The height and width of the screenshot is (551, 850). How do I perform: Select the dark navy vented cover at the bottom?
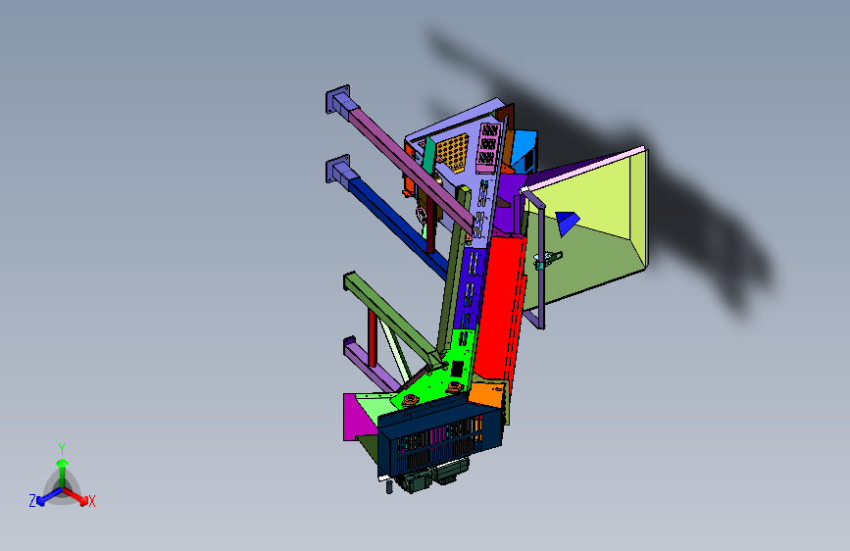click(440, 434)
